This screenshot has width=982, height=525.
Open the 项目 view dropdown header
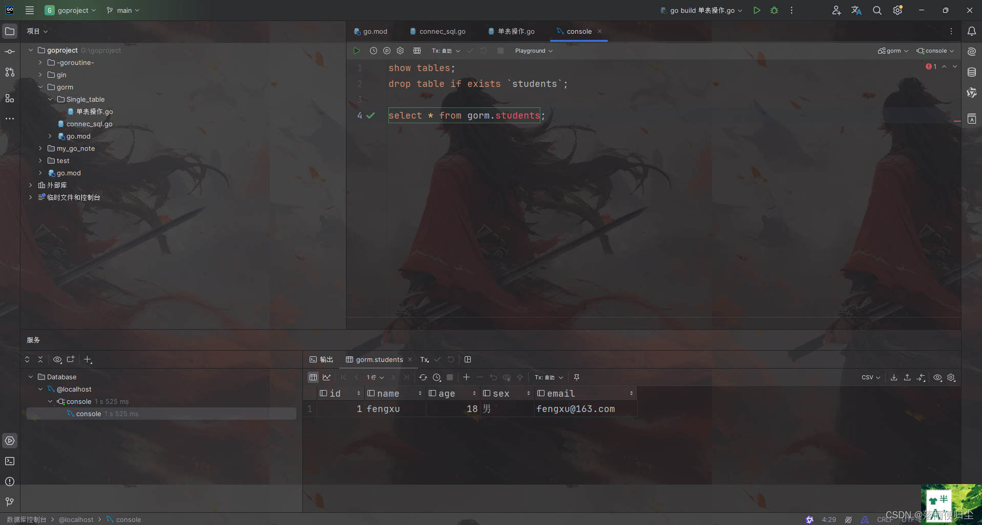pos(37,31)
